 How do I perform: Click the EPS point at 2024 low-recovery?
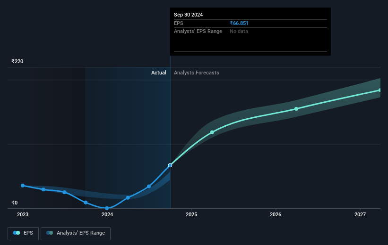128,198
